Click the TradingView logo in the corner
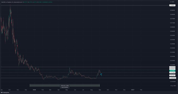The image size is (178, 94). (x=5, y=92)
